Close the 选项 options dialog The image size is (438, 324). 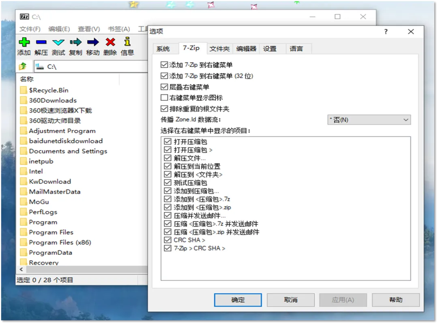coord(410,32)
